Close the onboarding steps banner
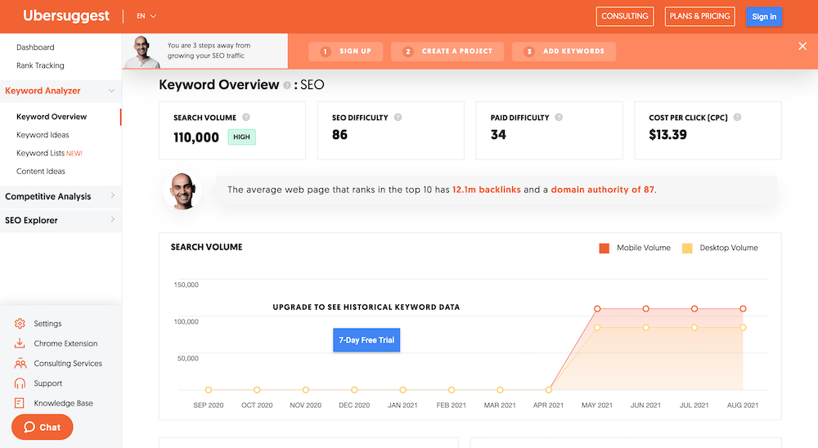 pyautogui.click(x=802, y=47)
